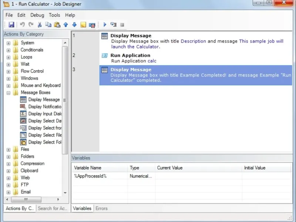296x222 pixels.
Task: Click the Undo arrow icon
Action: [x=22, y=25]
